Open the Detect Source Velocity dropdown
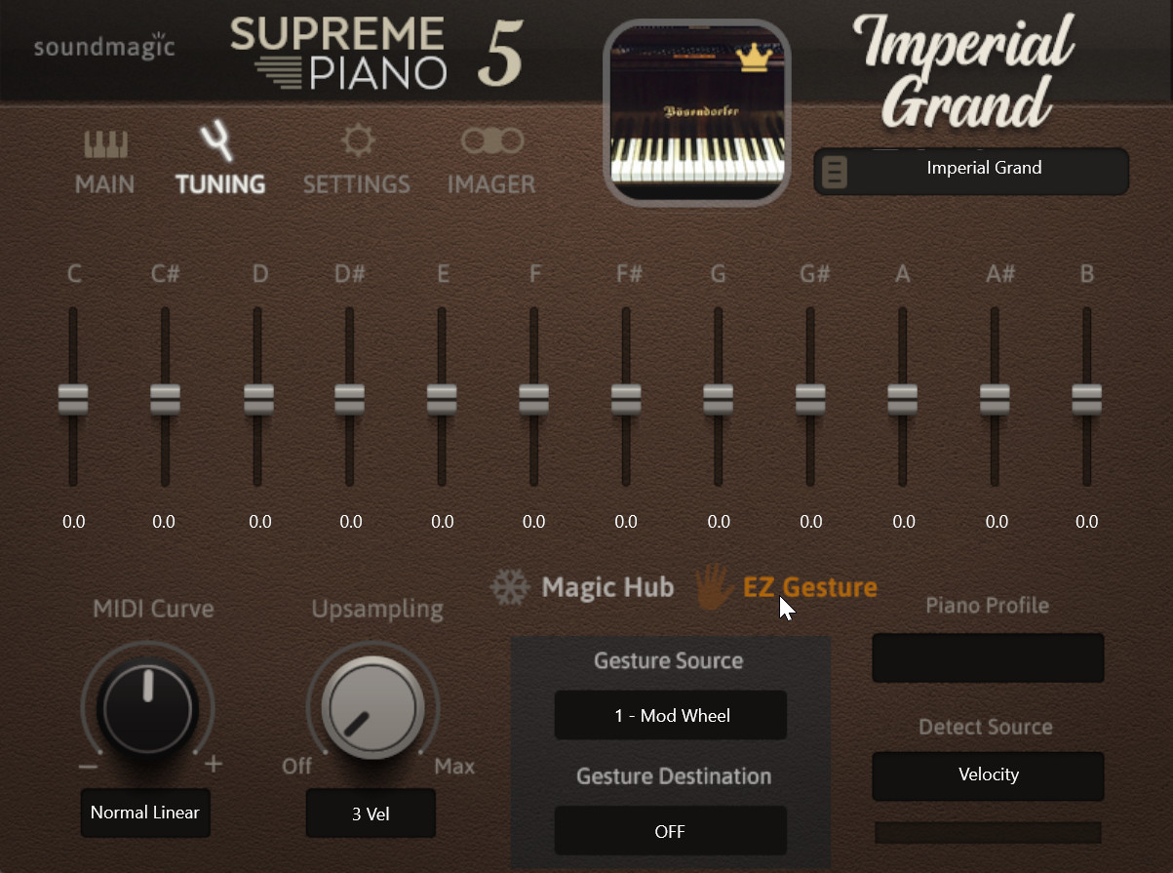 tap(988, 775)
